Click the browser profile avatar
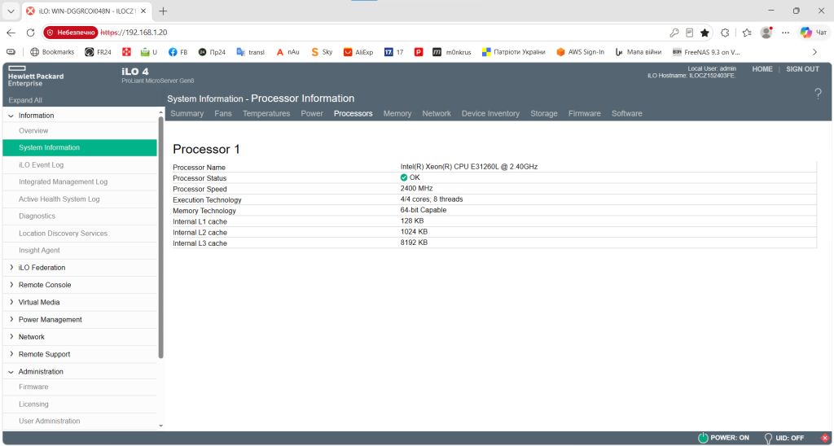This screenshot has height=446, width=834. [x=766, y=33]
